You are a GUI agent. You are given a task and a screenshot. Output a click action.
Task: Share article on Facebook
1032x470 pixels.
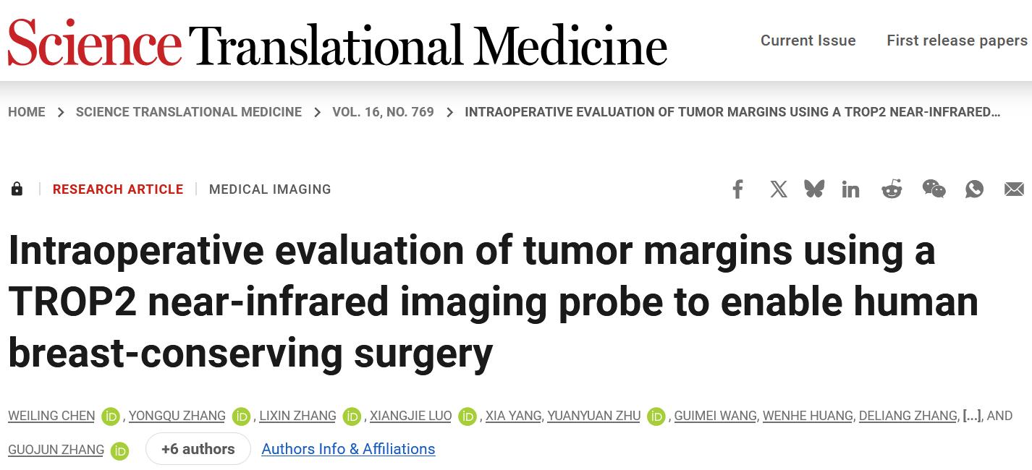[x=737, y=189]
